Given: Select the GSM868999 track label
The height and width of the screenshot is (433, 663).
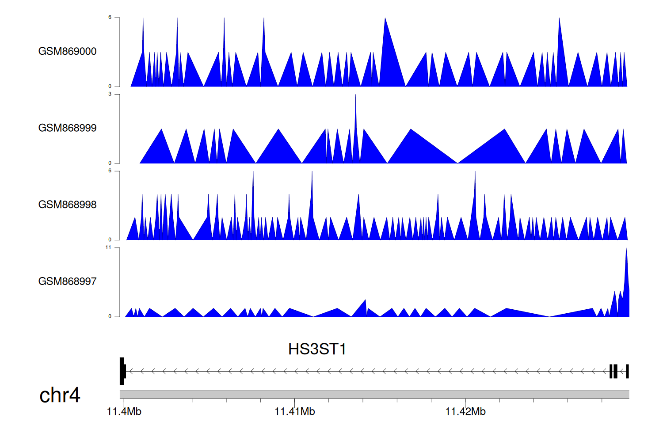Looking at the screenshot, I should point(67,128).
